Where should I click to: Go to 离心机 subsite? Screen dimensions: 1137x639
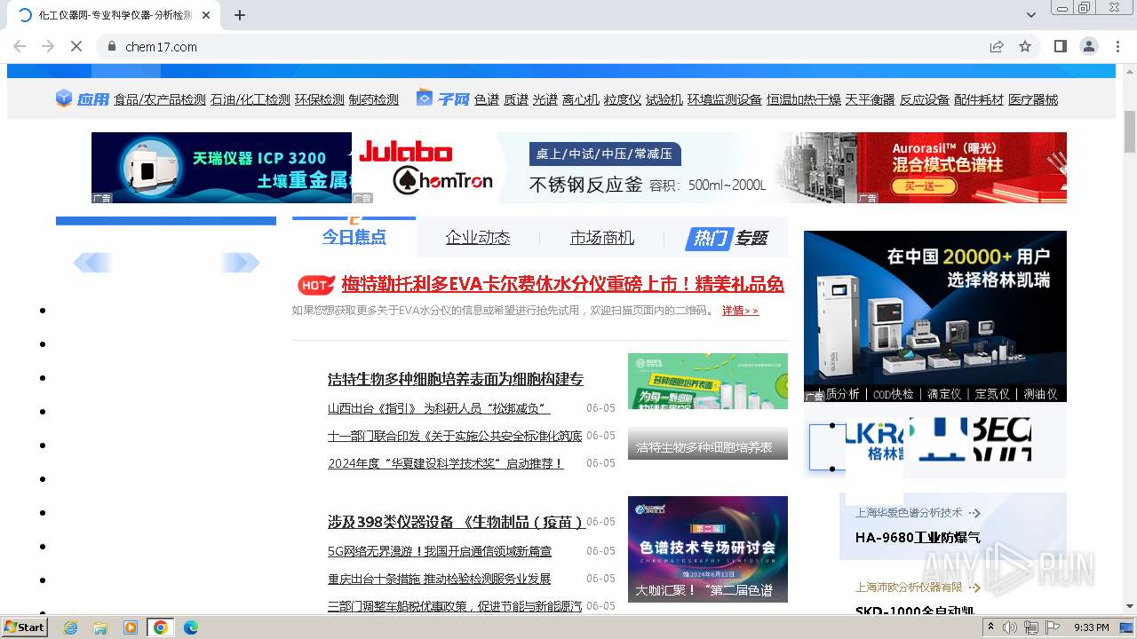click(x=581, y=99)
